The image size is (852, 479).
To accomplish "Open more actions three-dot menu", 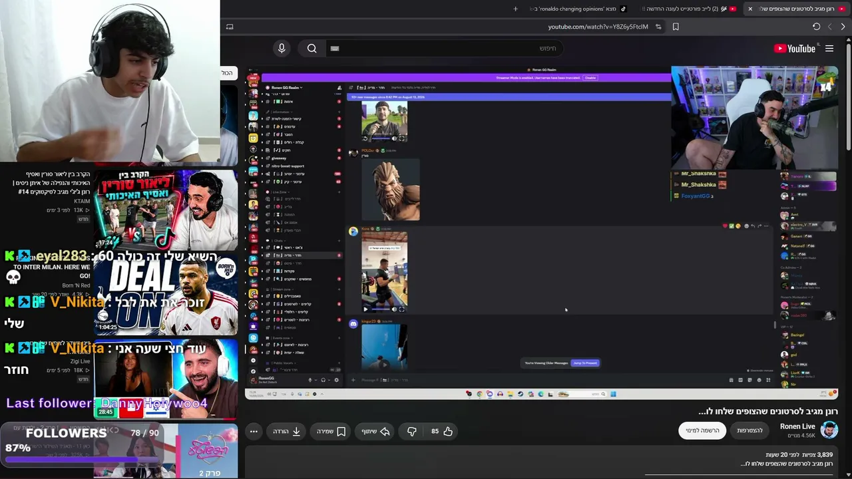I will pyautogui.click(x=254, y=431).
